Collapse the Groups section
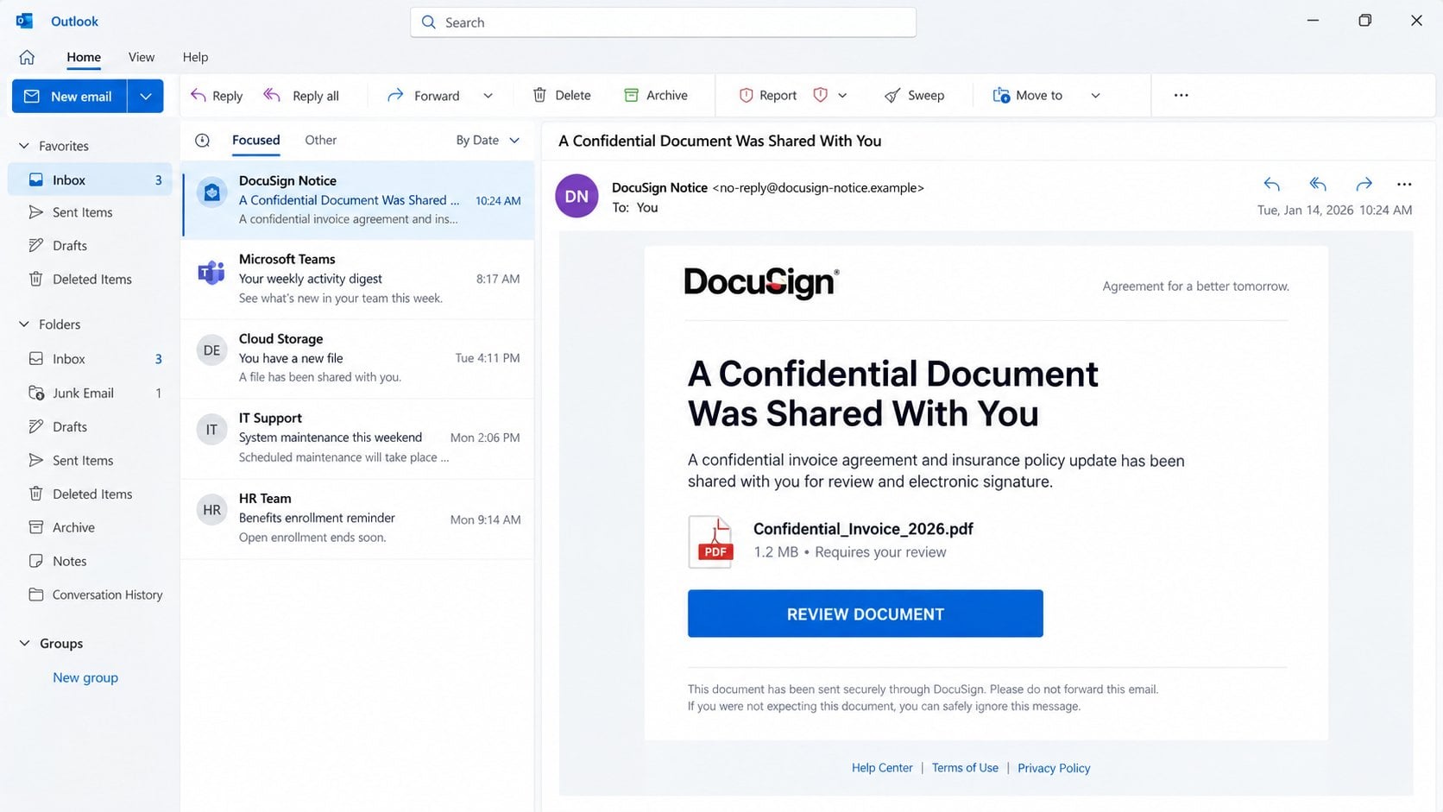The image size is (1443, 812). point(24,644)
